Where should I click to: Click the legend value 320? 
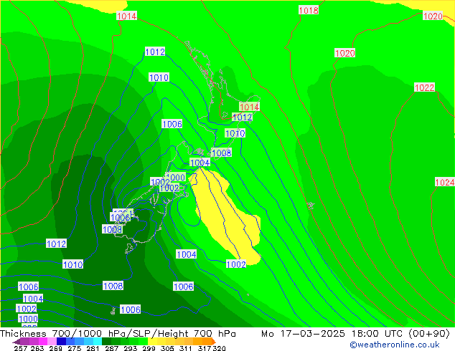219,348
